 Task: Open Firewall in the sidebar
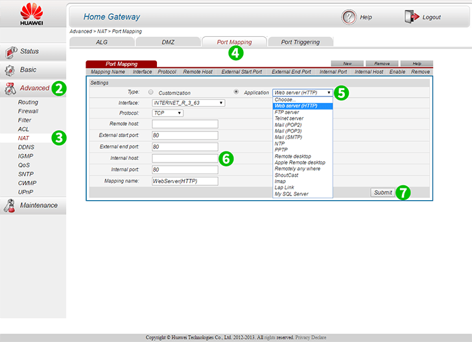(28, 111)
